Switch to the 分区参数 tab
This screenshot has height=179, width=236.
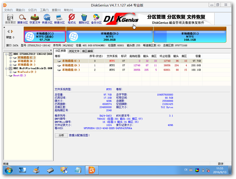[x=61, y=51]
